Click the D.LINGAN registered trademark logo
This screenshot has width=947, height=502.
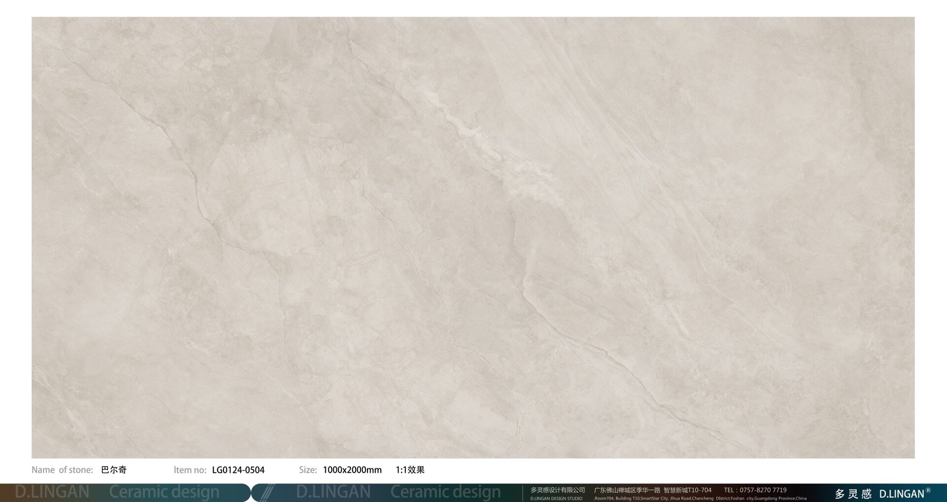tap(905, 493)
